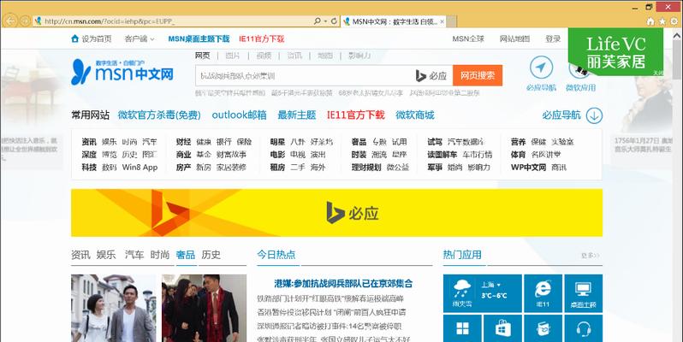Click the 必应 Bing logo inside search box

(431, 76)
